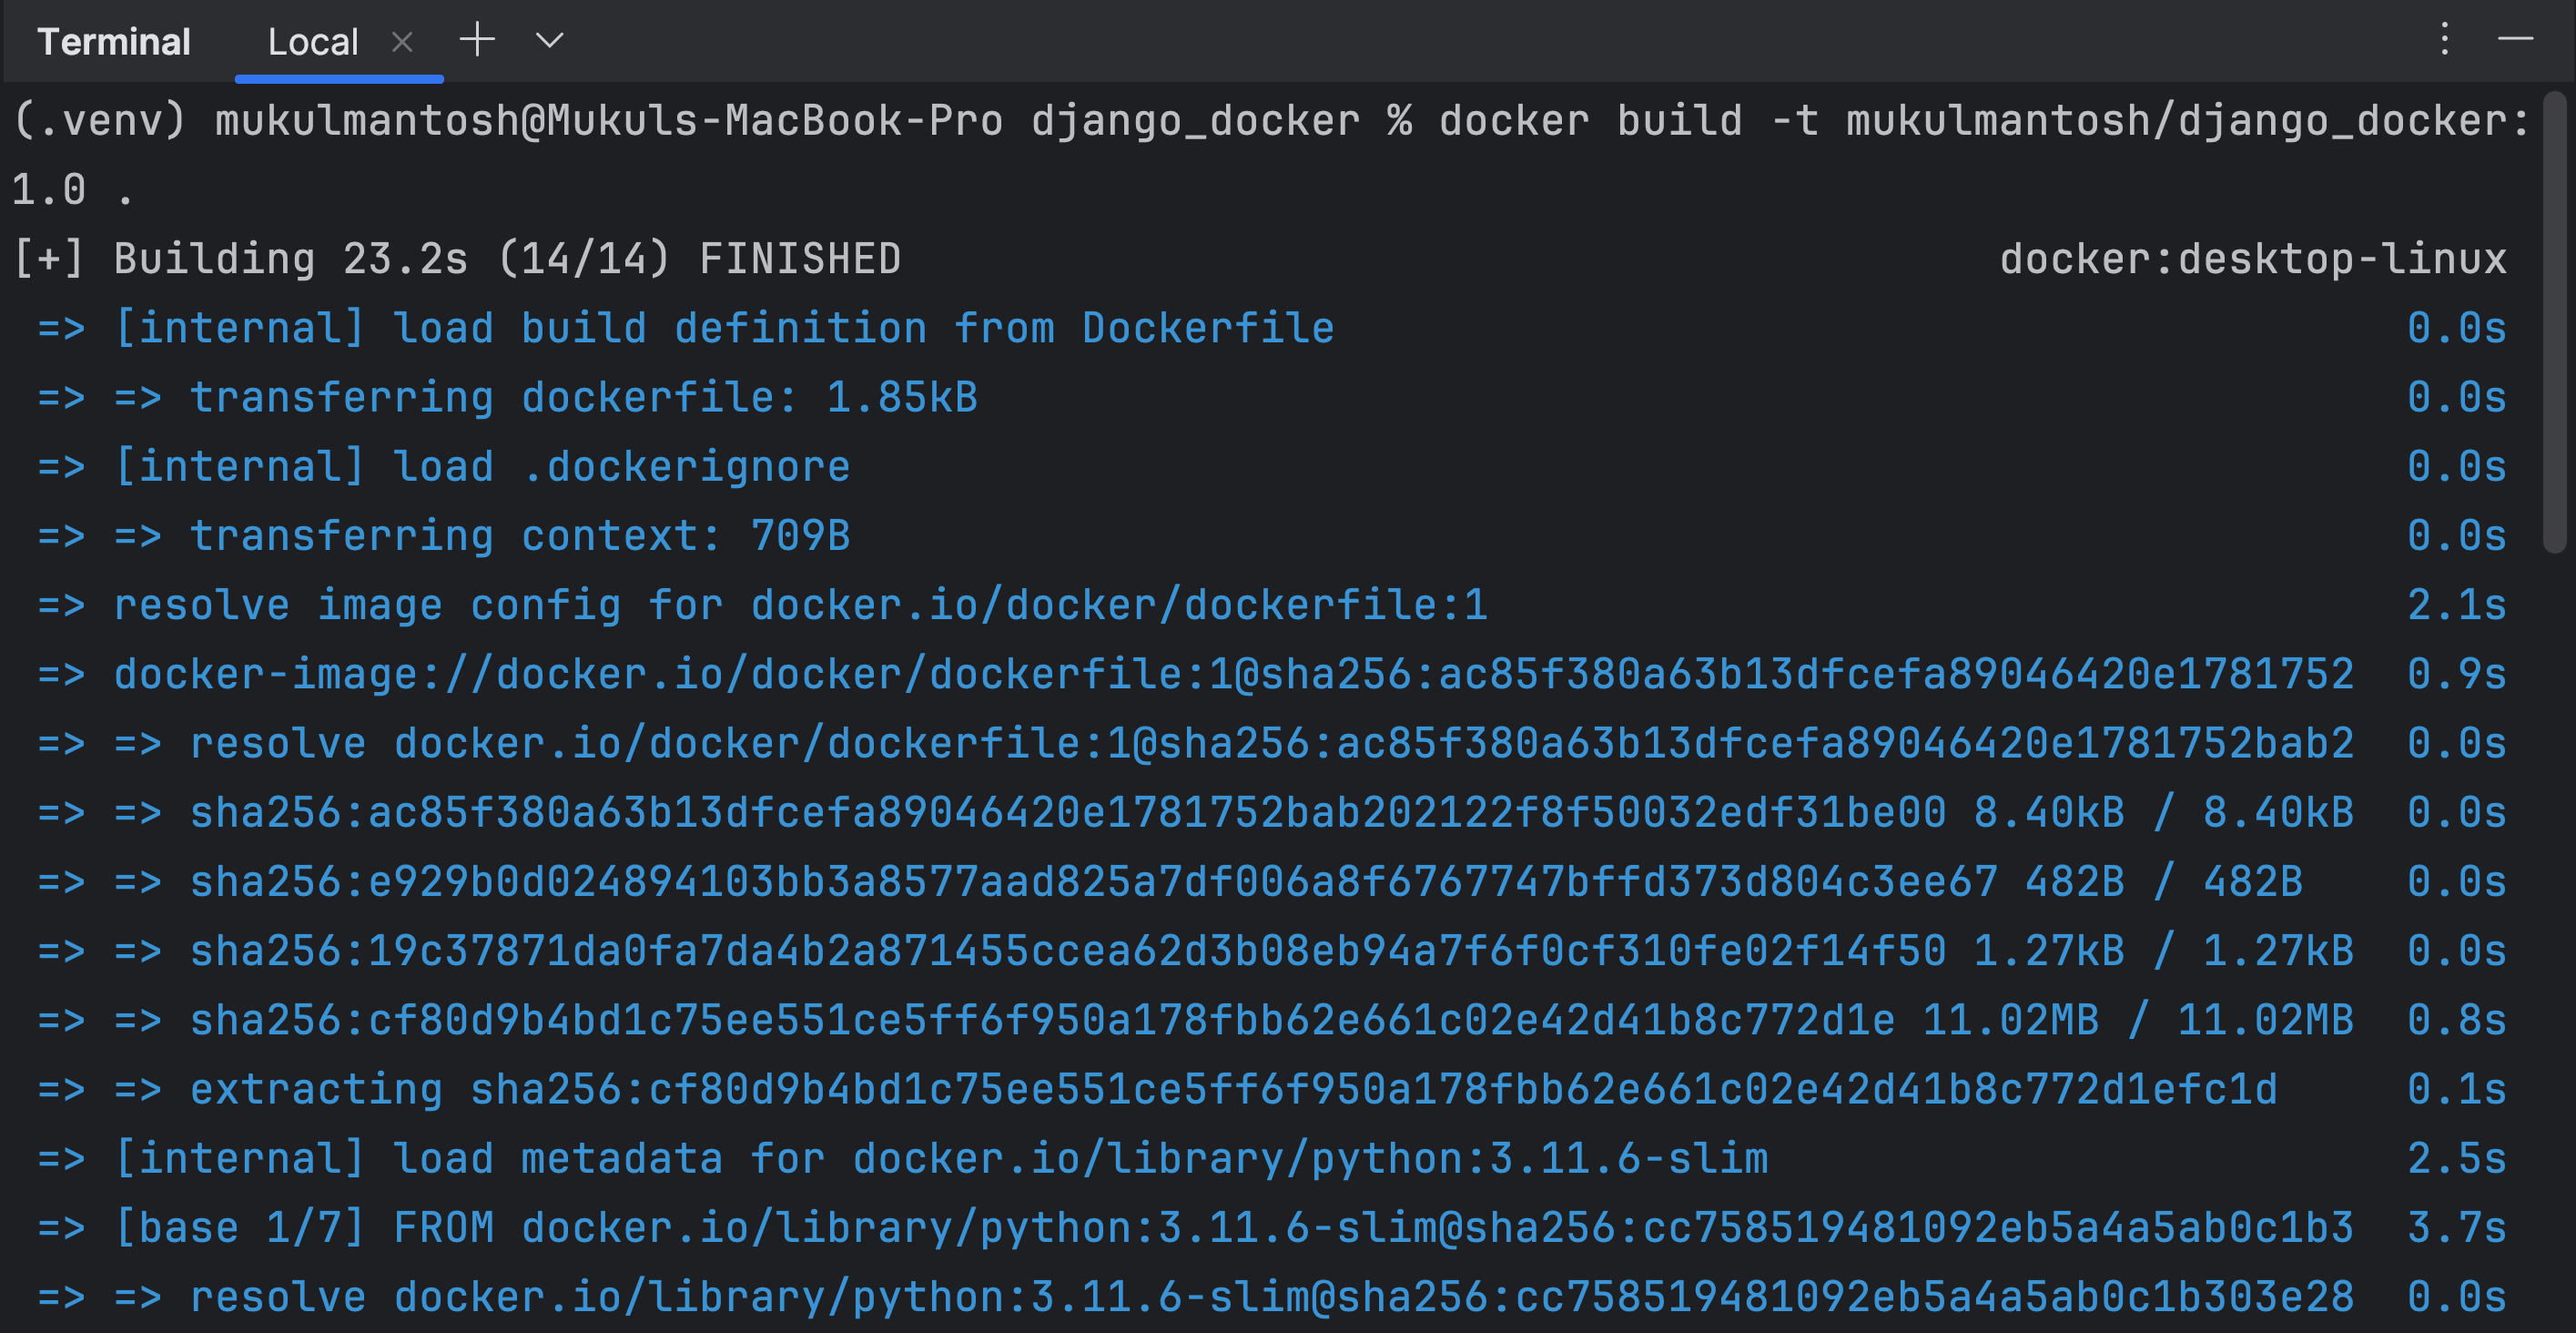Click the load .dockerignore line
Screen dimensions: 2576x1333
coord(482,467)
